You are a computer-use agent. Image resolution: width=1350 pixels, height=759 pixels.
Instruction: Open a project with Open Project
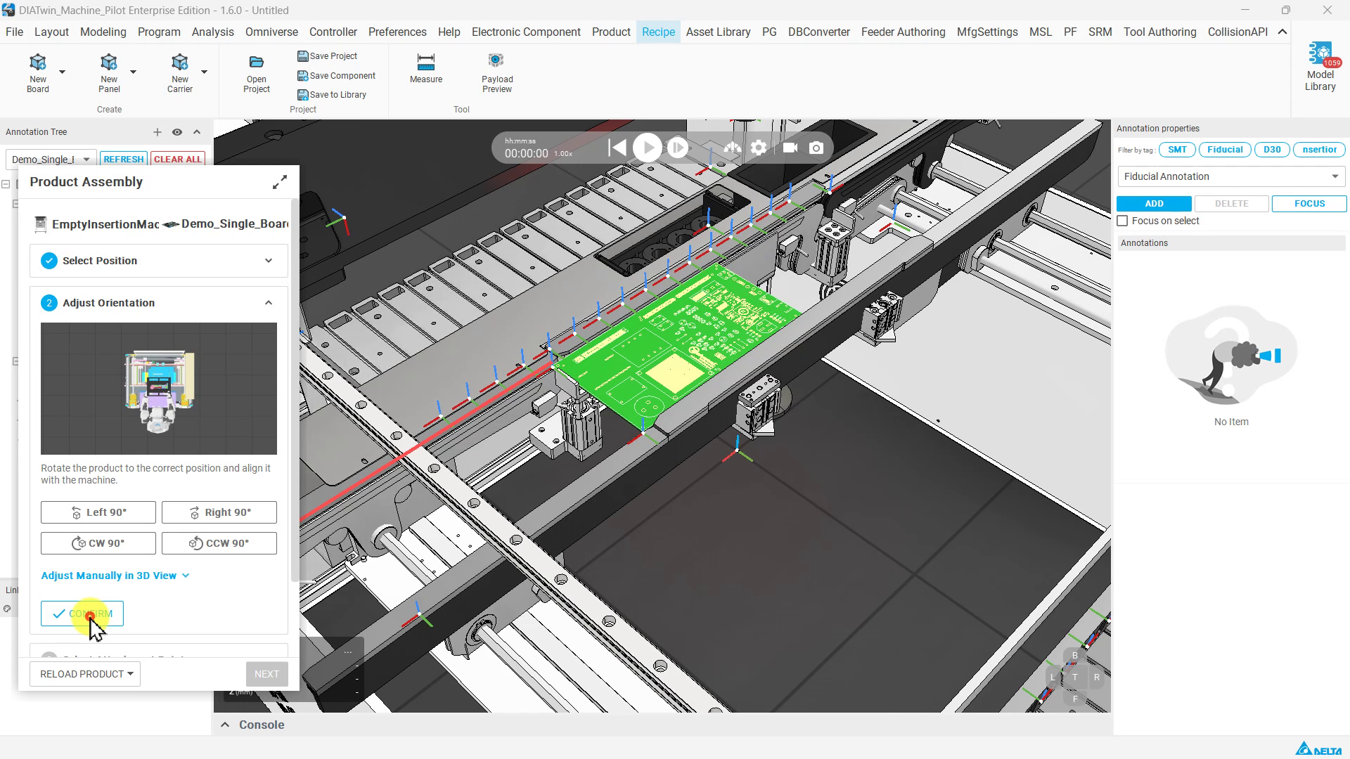(x=257, y=74)
